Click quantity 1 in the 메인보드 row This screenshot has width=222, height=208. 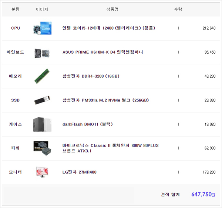coord(178,52)
